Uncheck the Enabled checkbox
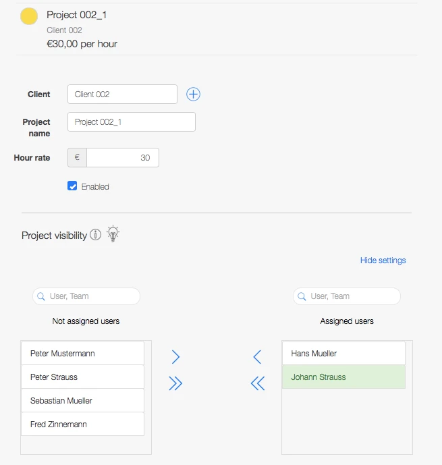 coord(72,186)
